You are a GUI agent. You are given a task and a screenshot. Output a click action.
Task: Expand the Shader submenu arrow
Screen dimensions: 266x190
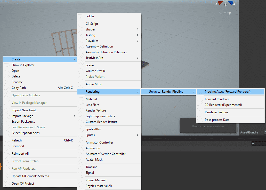[138, 29]
